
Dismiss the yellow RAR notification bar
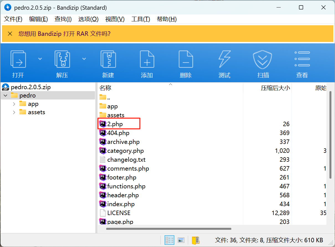pyautogui.click(x=10, y=34)
